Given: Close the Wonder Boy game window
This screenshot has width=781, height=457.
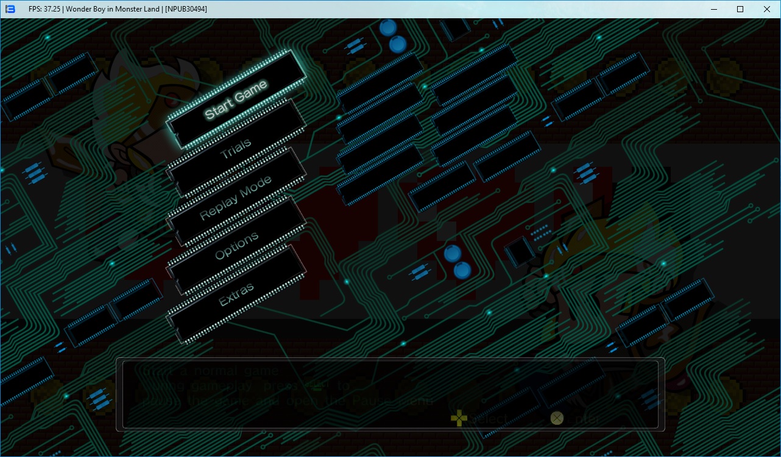Looking at the screenshot, I should pos(767,9).
